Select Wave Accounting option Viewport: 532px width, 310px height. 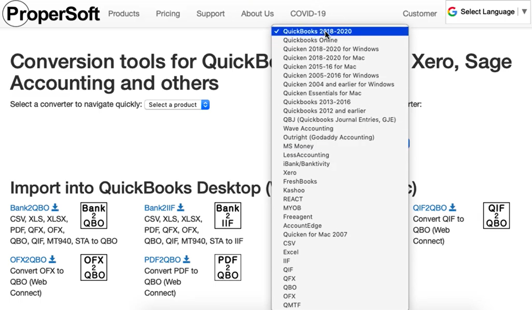[x=340, y=128]
